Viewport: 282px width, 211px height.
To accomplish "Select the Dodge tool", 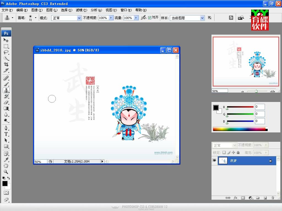I will [x=6, y=121].
